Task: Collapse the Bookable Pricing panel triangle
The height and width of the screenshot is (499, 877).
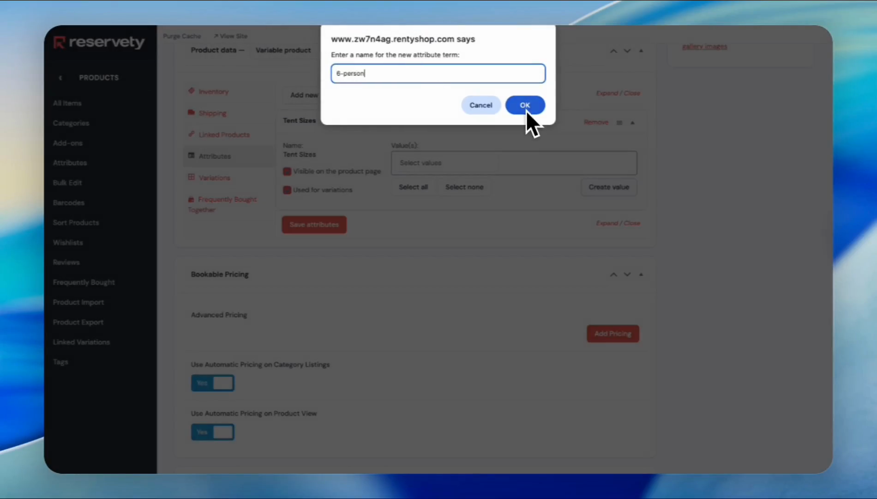Action: 641,274
